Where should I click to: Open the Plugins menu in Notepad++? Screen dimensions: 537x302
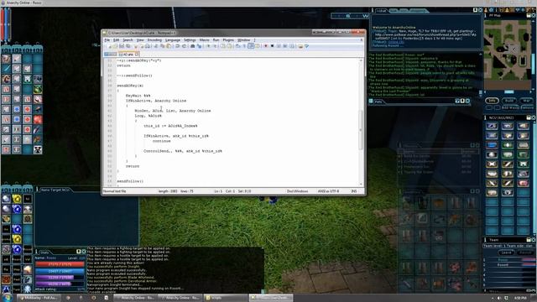tap(228, 40)
